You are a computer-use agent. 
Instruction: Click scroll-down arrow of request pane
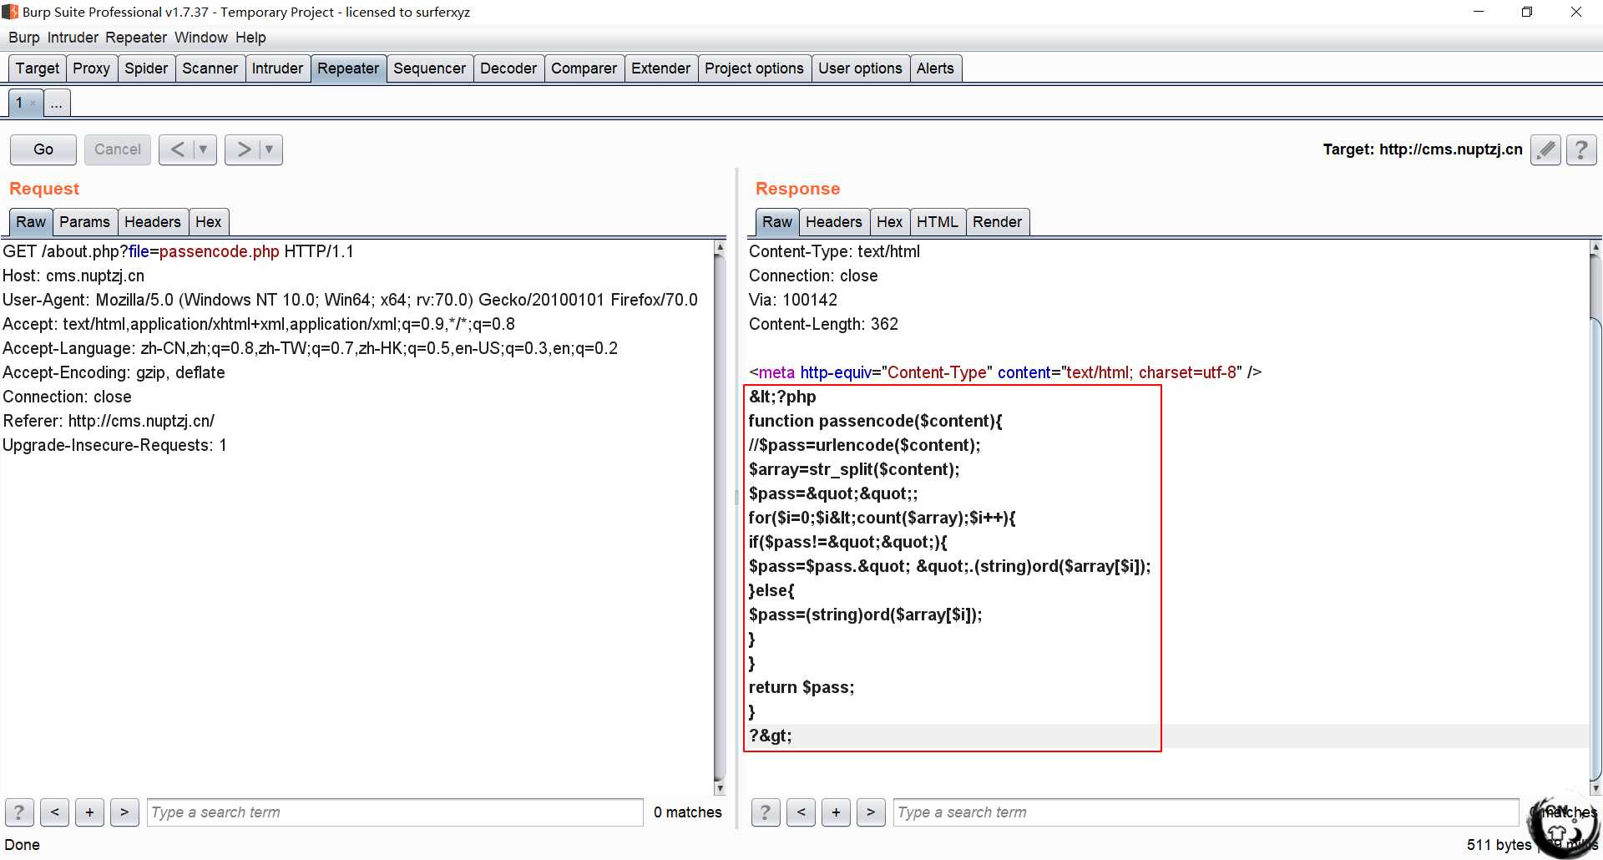[x=720, y=788]
